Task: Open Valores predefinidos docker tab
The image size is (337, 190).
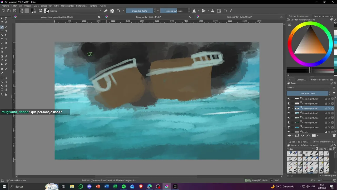Action: click(x=324, y=142)
